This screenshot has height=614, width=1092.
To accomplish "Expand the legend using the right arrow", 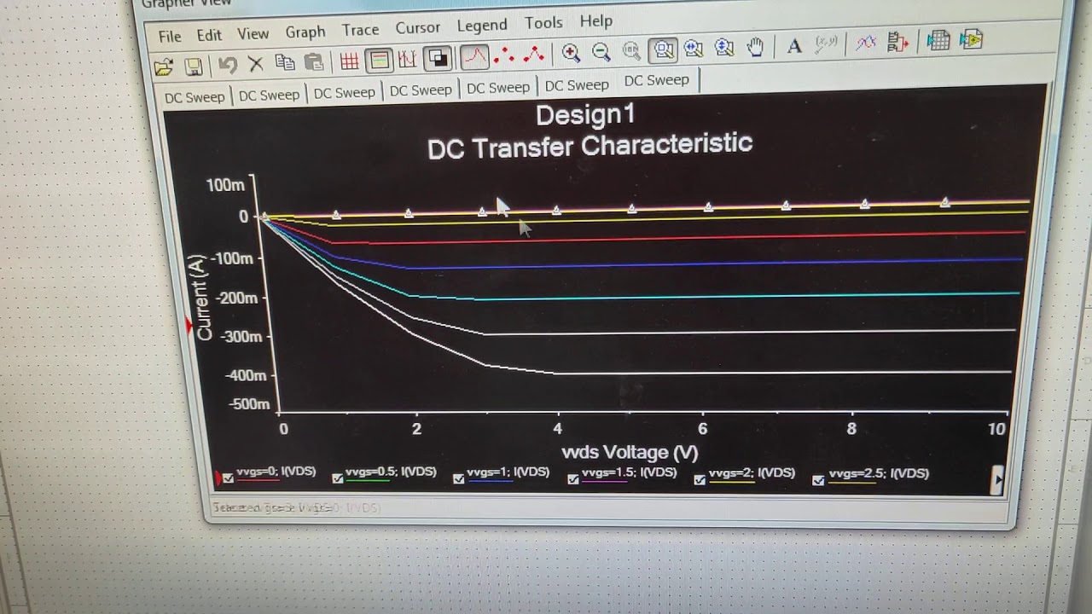I will coord(997,479).
